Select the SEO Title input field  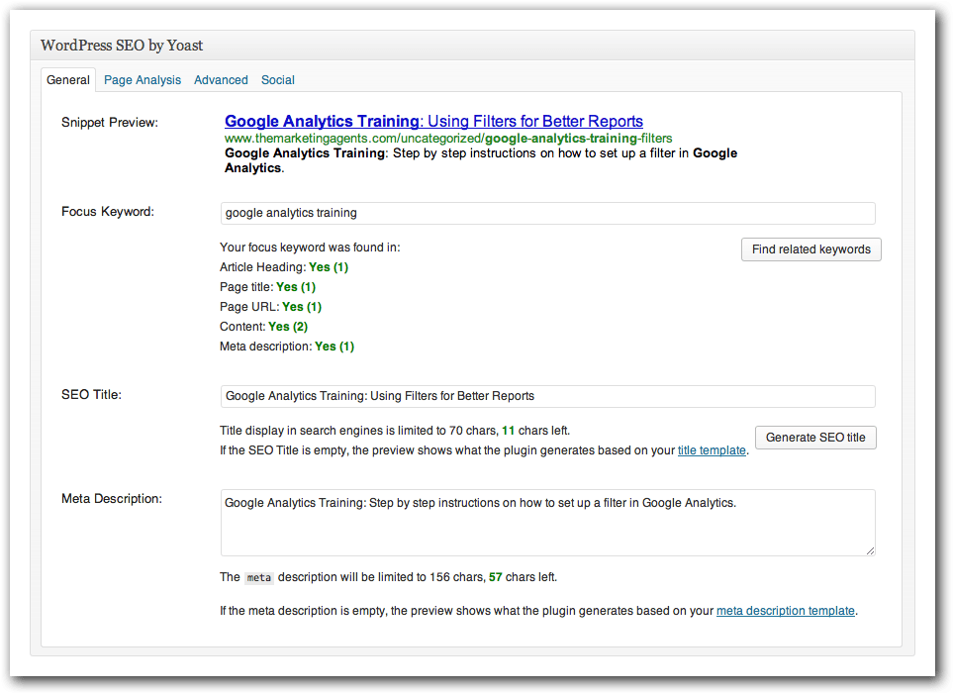[x=547, y=396]
